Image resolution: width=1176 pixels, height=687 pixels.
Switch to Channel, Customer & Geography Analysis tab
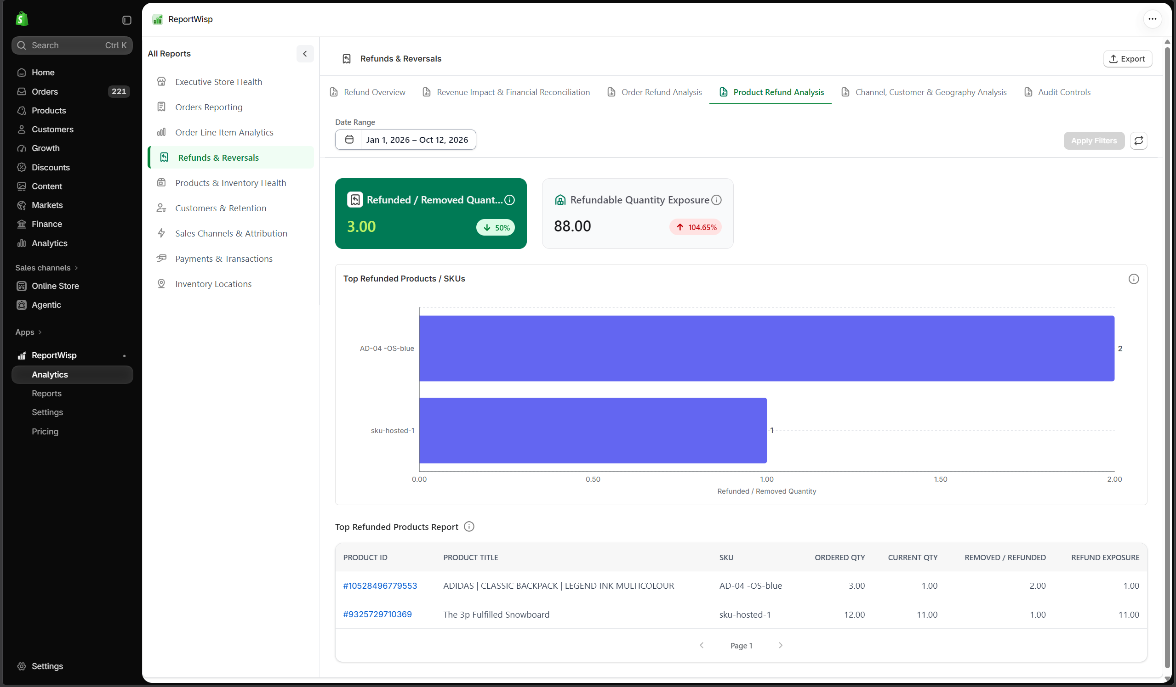(924, 92)
